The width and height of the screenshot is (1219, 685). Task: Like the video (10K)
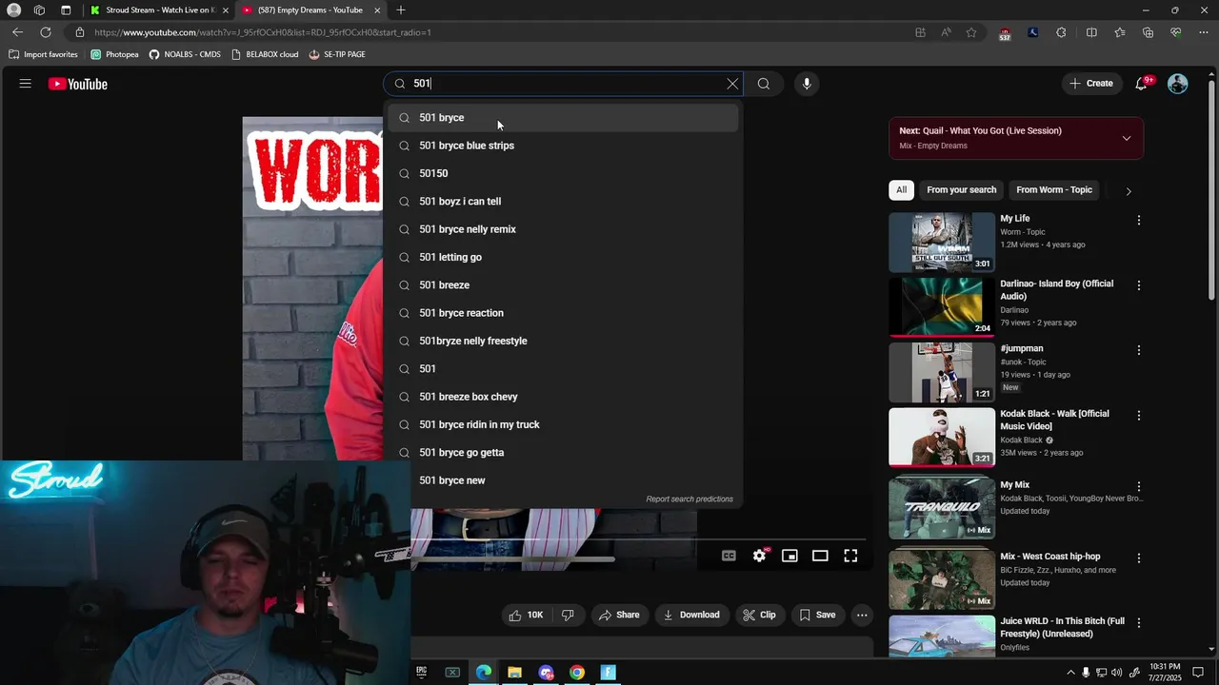point(526,616)
